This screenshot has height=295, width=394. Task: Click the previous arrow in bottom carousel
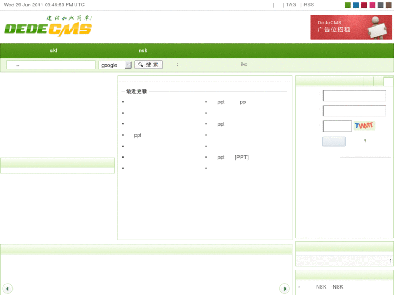click(x=8, y=289)
